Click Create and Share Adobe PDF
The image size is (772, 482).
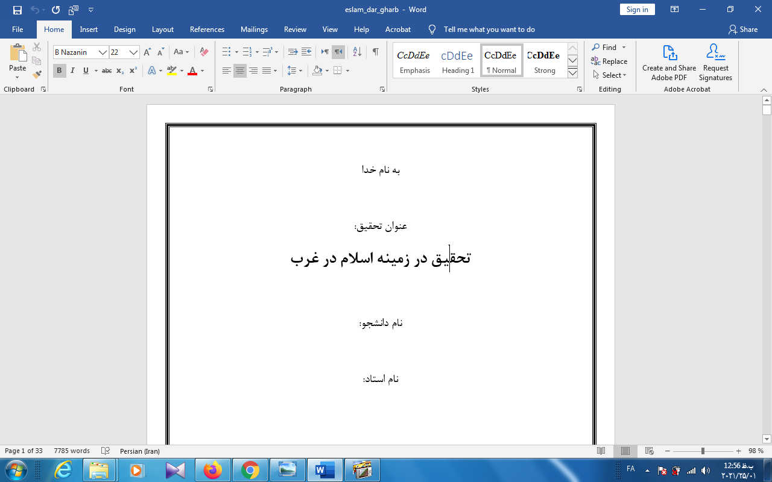click(x=669, y=63)
